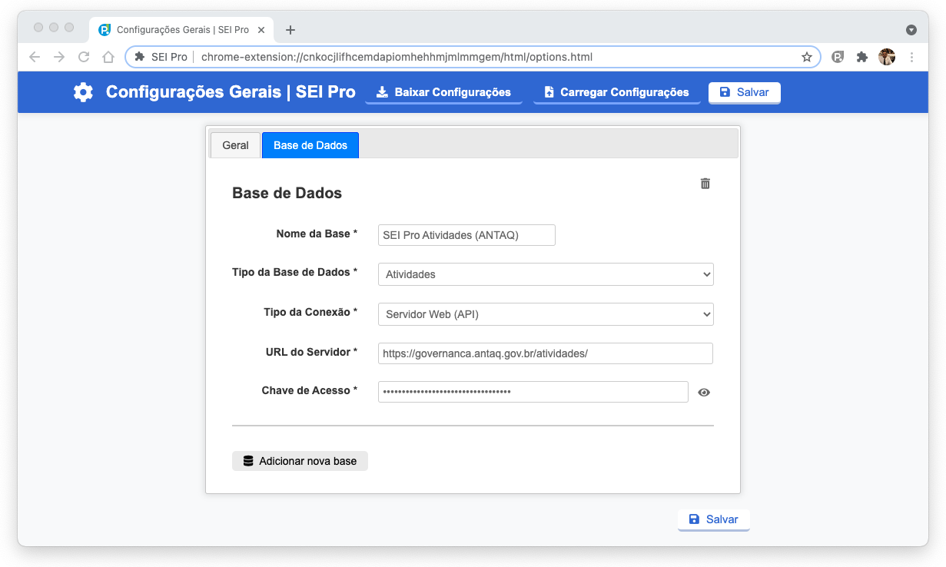Screen dimensions: 946x567
Task: Click the Tipo da Conexão * label
Action: click(310, 313)
